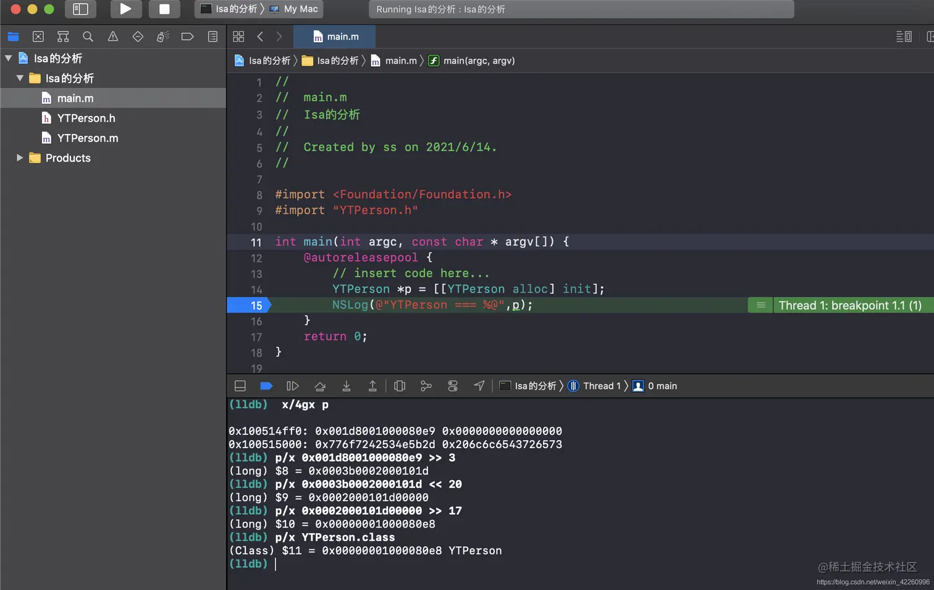Open the Report navigator
This screenshot has width=934, height=590.
click(x=212, y=36)
